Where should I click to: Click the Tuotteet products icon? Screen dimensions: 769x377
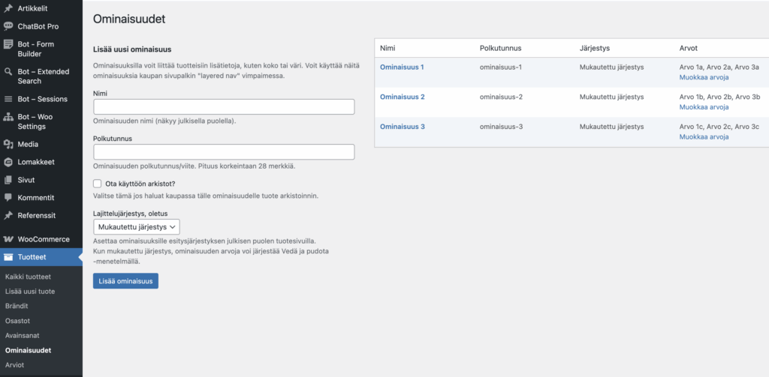click(8, 257)
